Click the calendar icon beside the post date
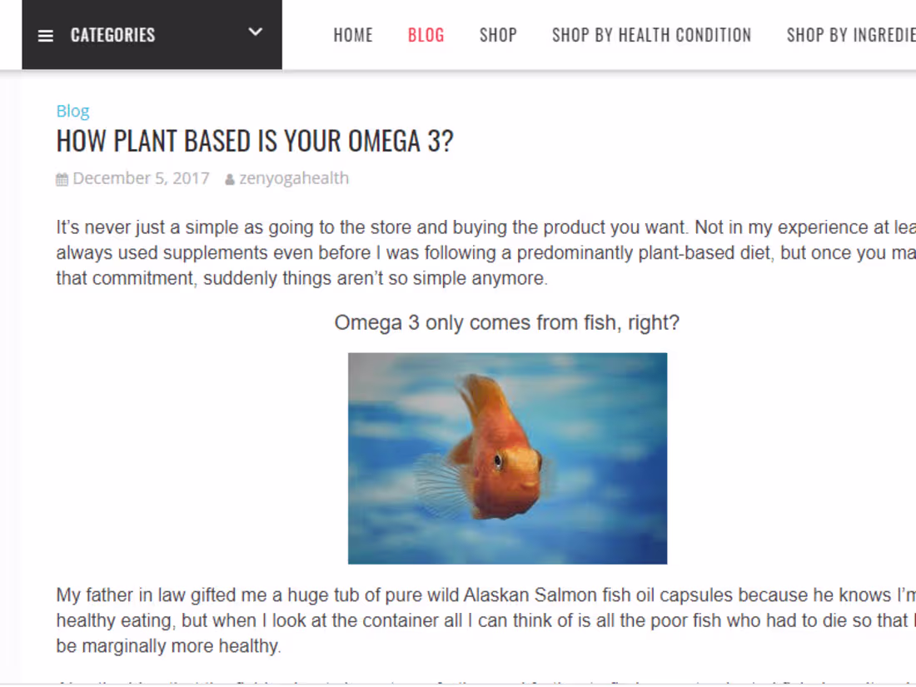The image size is (916, 687). [x=61, y=177]
